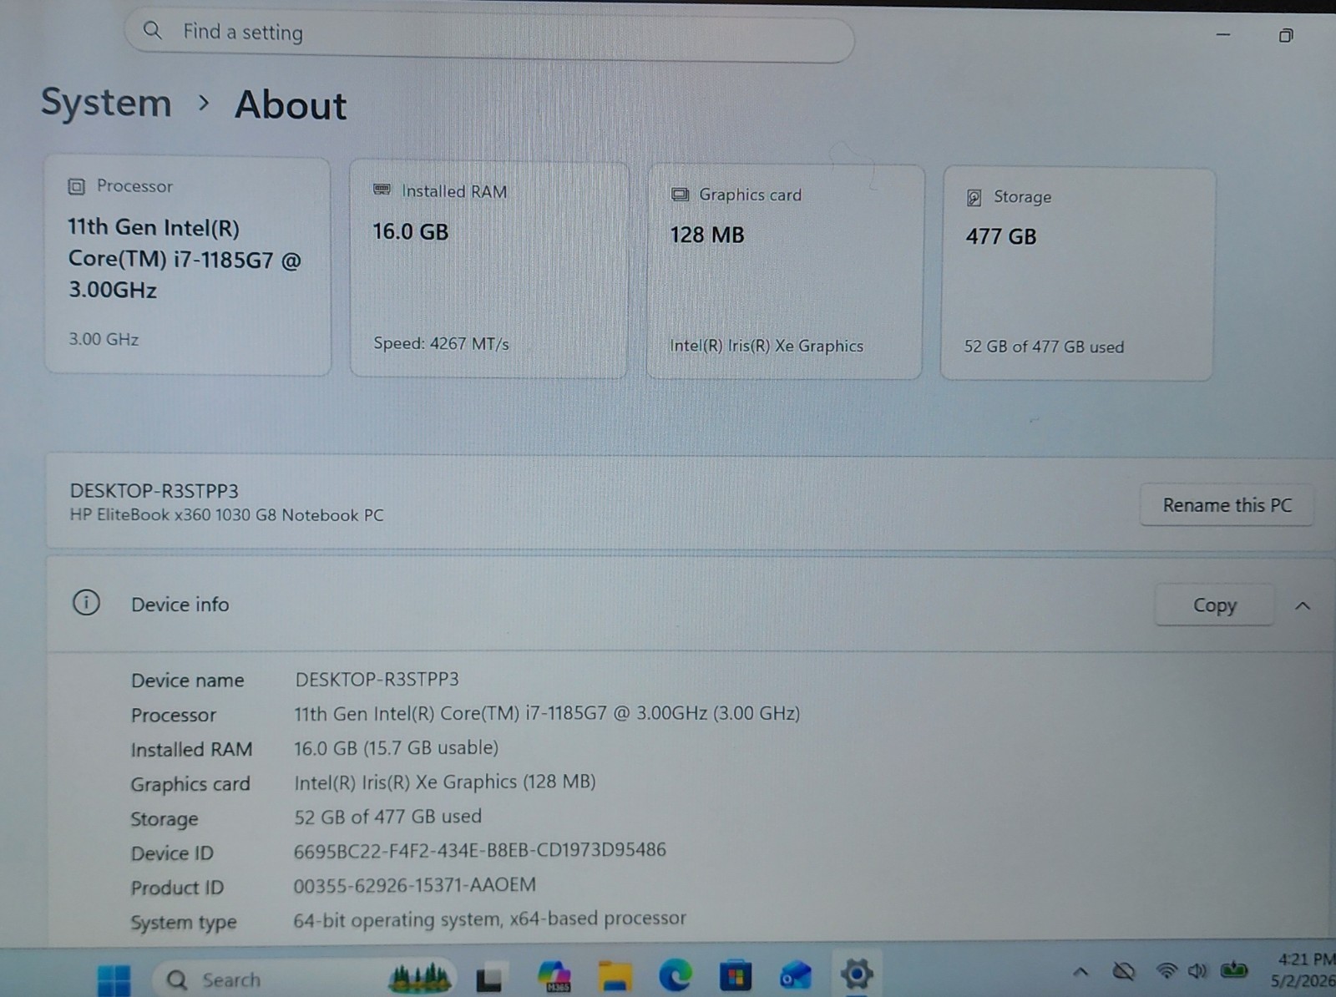The height and width of the screenshot is (997, 1336).
Task: Click the Installed RAM card icon
Action: pyautogui.click(x=382, y=190)
